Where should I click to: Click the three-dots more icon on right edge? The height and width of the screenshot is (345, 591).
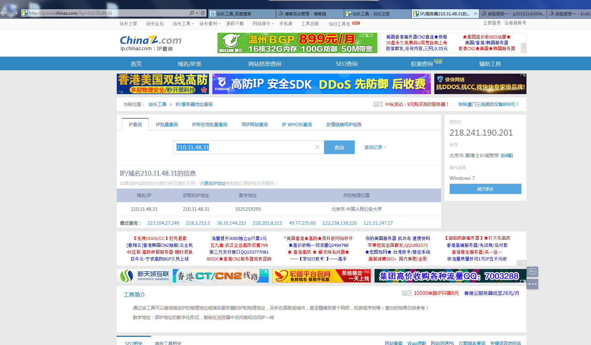[532, 284]
